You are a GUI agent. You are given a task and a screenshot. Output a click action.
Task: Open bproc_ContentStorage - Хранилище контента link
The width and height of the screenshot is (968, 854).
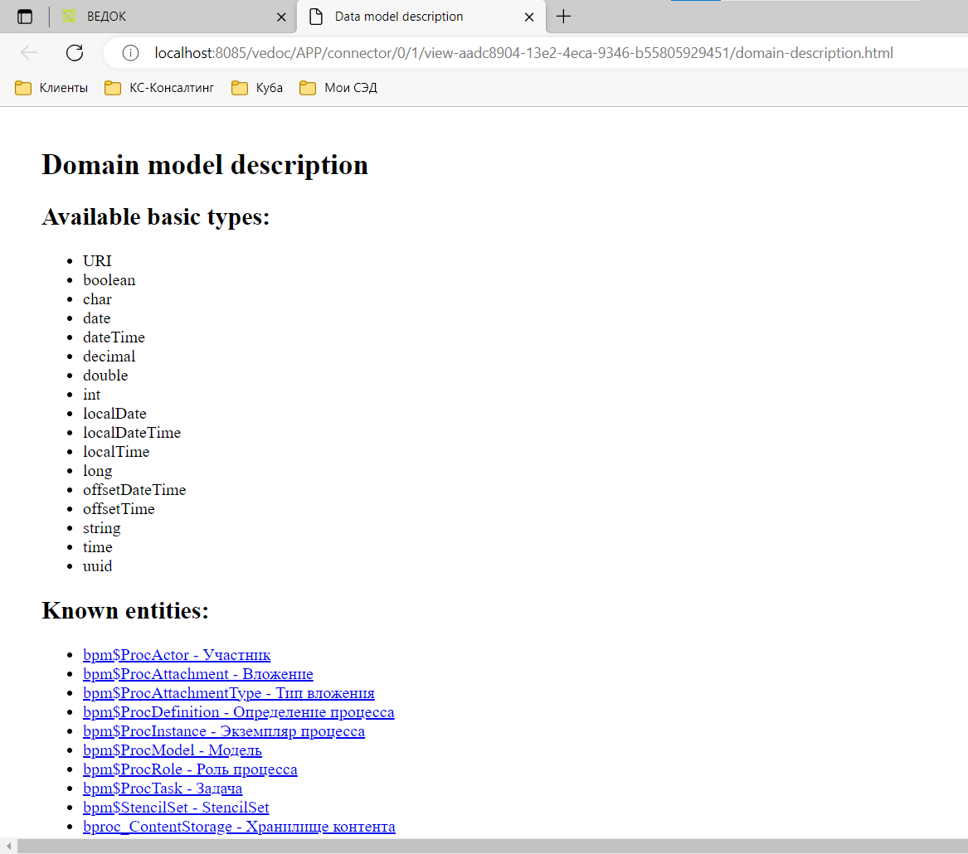(239, 827)
